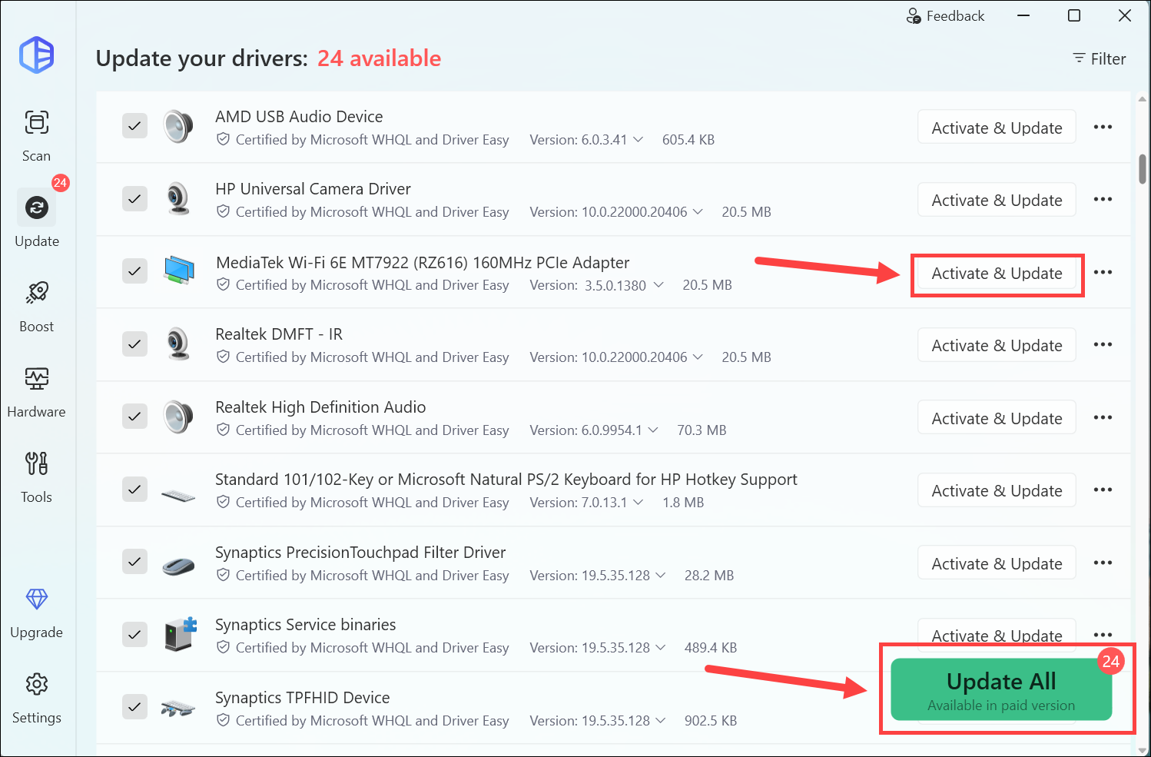Expand version 3.5.0.1380 dropdown for MediaTek Wi-Fi
Viewport: 1151px width, 757px height.
coord(658,284)
